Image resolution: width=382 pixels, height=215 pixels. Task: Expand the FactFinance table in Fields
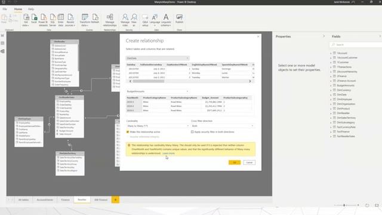point(331,131)
